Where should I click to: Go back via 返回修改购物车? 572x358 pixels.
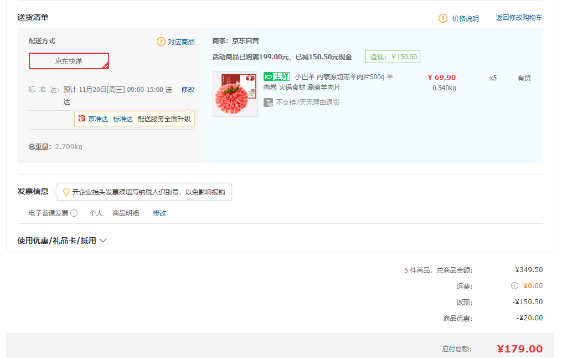click(519, 18)
